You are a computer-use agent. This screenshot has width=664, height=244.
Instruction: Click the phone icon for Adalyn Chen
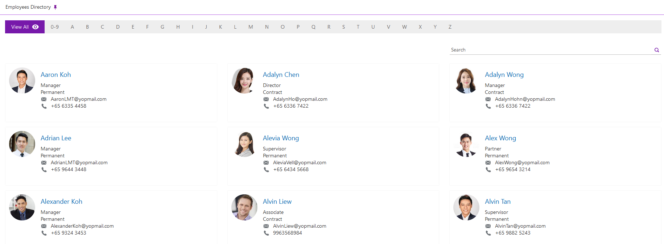tap(266, 106)
